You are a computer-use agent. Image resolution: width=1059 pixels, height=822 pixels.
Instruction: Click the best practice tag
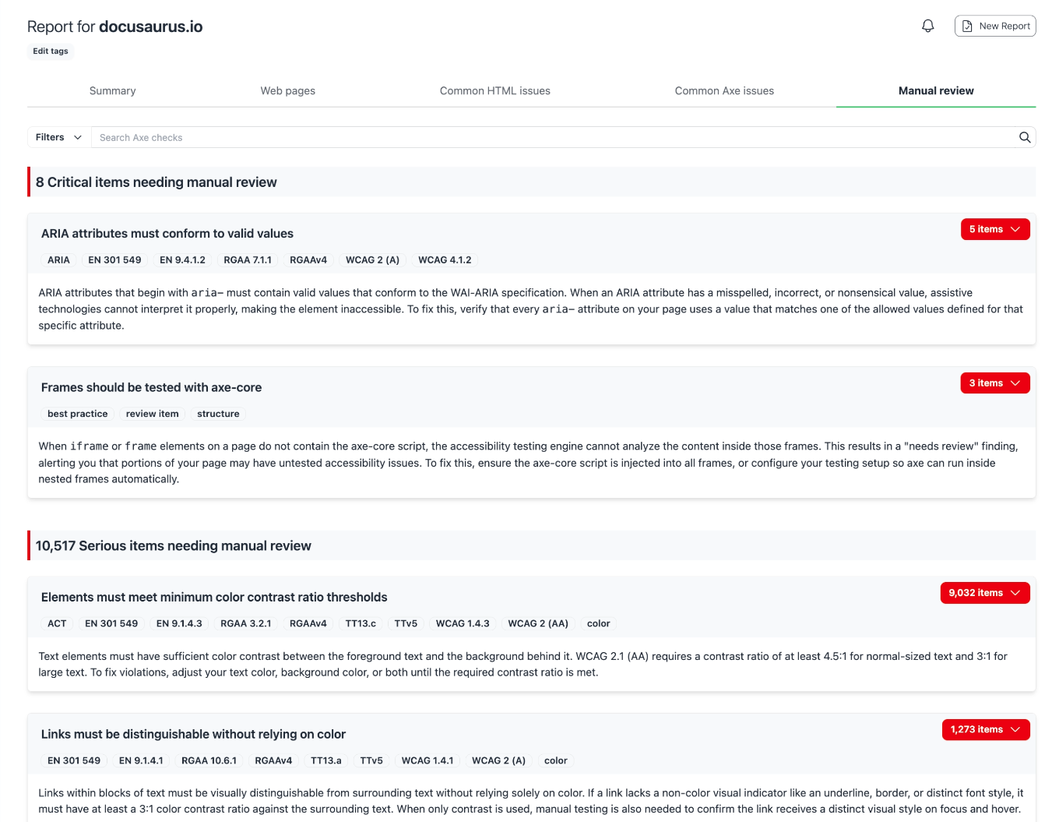point(78,414)
